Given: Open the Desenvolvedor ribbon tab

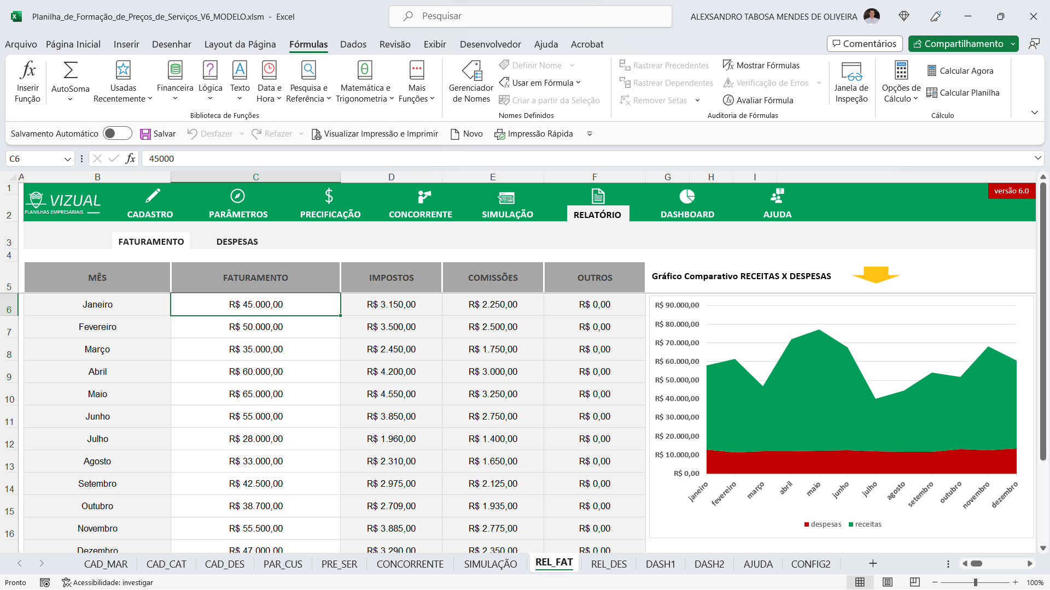Looking at the screenshot, I should 490,44.
